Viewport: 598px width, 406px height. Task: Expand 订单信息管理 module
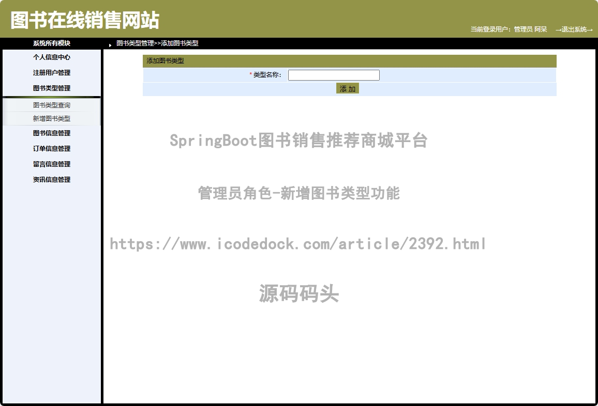coord(52,149)
